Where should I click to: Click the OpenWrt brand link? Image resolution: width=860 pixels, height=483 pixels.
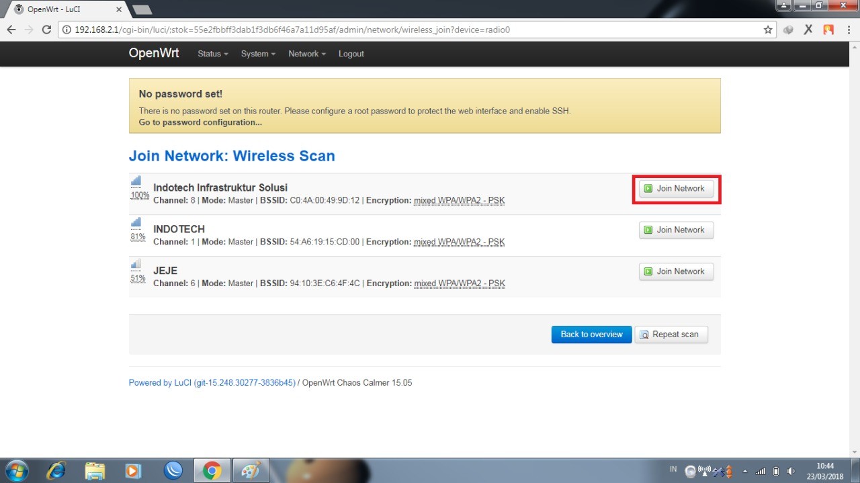tap(154, 53)
